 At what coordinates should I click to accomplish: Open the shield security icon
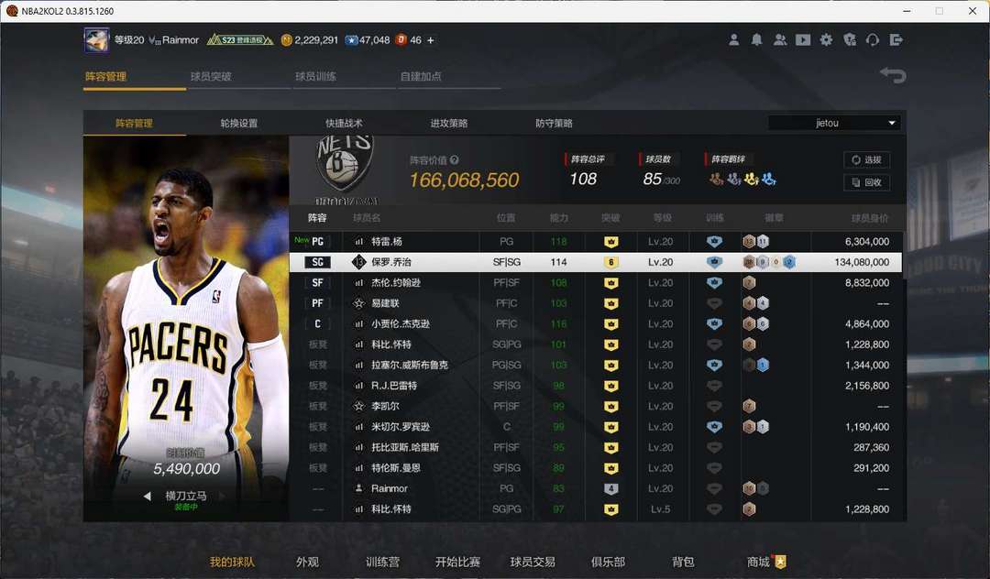[849, 39]
